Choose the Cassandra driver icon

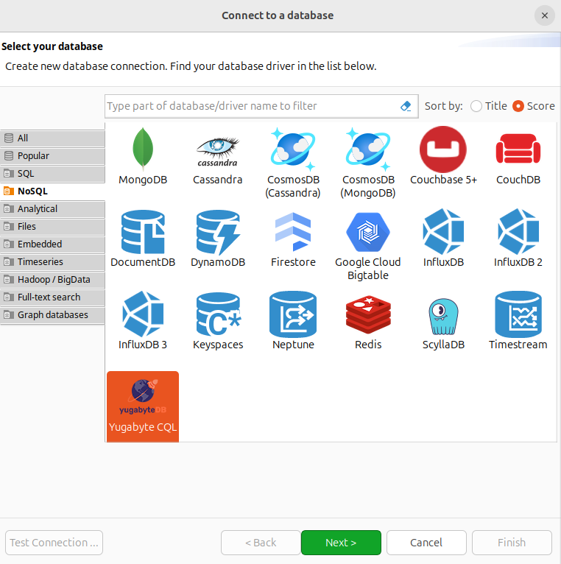(217, 149)
